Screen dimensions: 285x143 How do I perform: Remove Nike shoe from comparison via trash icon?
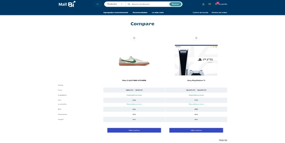coord(134,38)
